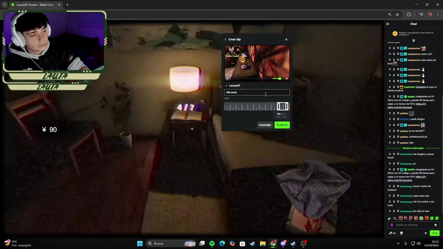Delete the 'como va??' message by soydaanaa
The width and height of the screenshot is (443, 249).
click(390, 54)
